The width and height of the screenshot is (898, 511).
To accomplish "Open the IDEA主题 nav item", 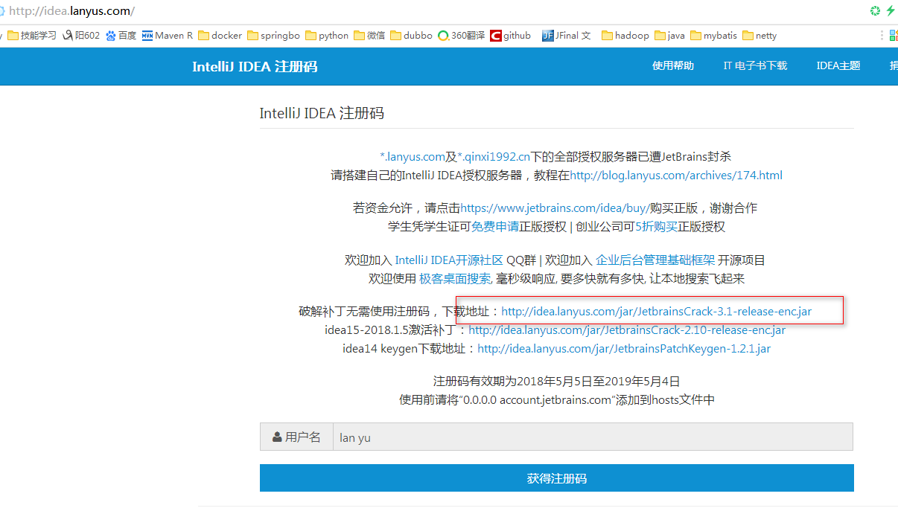I will 838,65.
